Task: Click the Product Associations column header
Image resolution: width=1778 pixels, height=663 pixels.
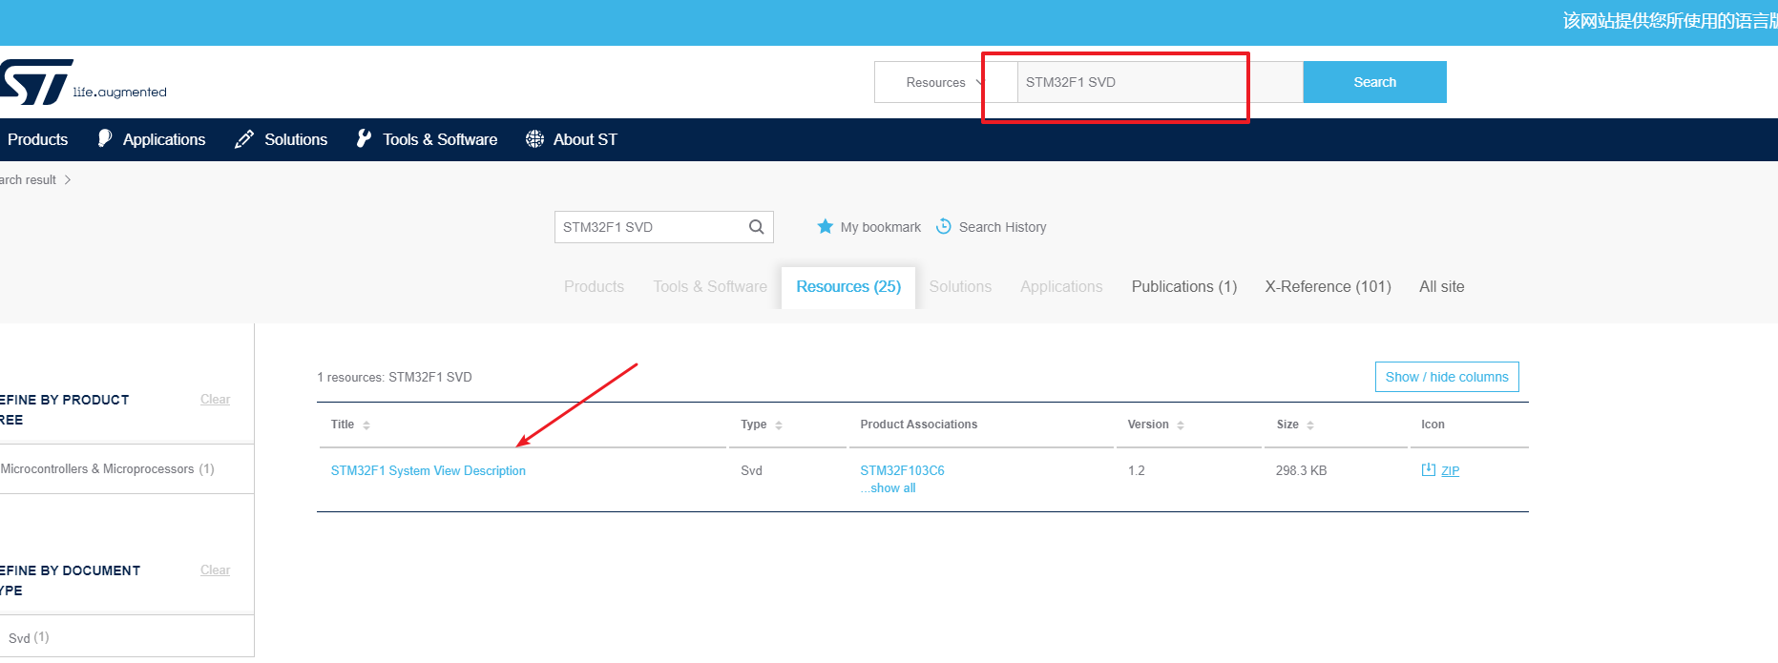Action: (x=918, y=425)
